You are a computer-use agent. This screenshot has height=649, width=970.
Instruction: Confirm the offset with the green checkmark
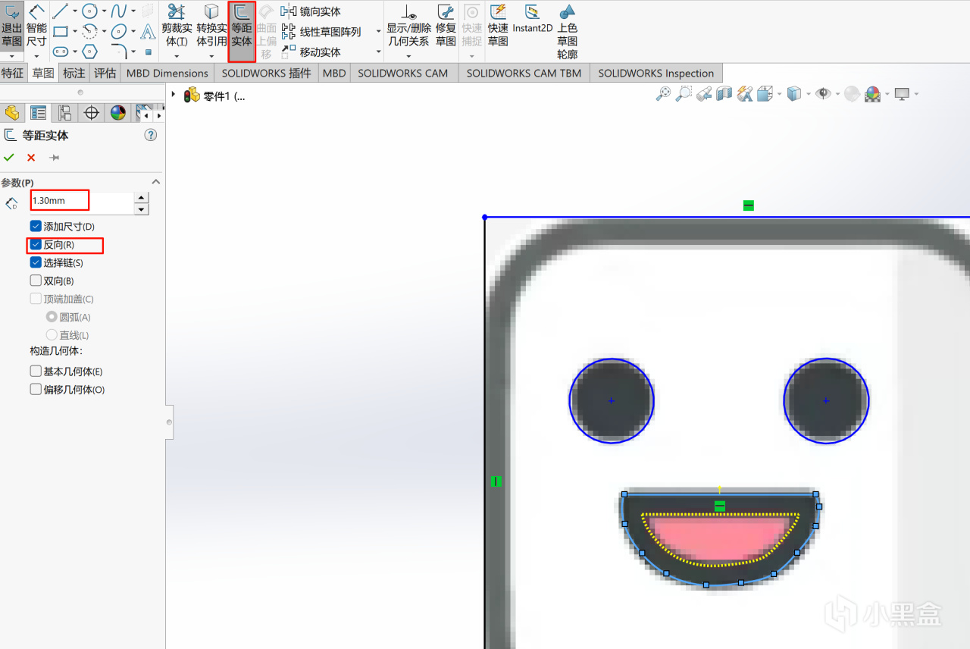click(x=9, y=158)
